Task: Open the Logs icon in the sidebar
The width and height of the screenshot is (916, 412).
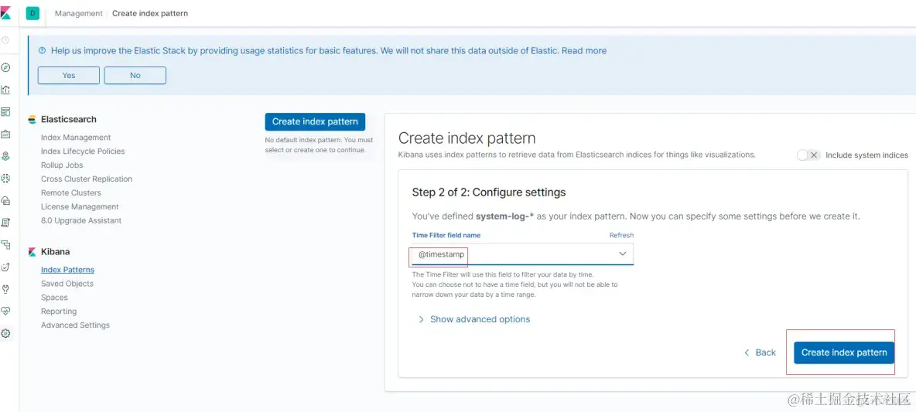Action: [6, 223]
